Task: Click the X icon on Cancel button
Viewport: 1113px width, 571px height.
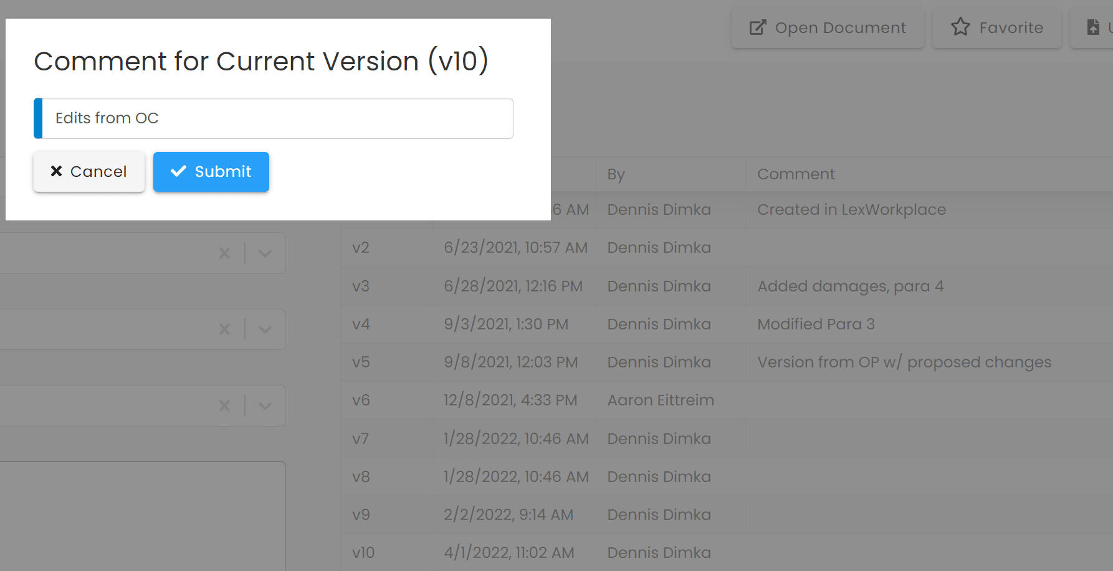Action: 56,171
